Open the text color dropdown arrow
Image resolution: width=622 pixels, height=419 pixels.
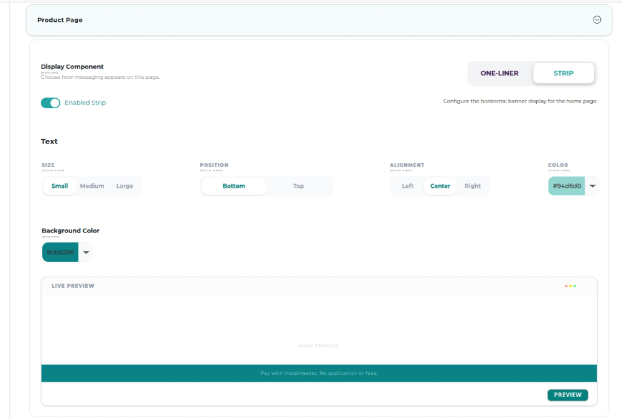(x=592, y=186)
